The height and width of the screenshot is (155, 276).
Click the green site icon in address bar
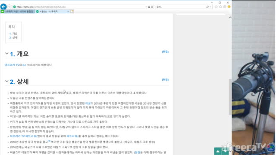coord(14,7)
